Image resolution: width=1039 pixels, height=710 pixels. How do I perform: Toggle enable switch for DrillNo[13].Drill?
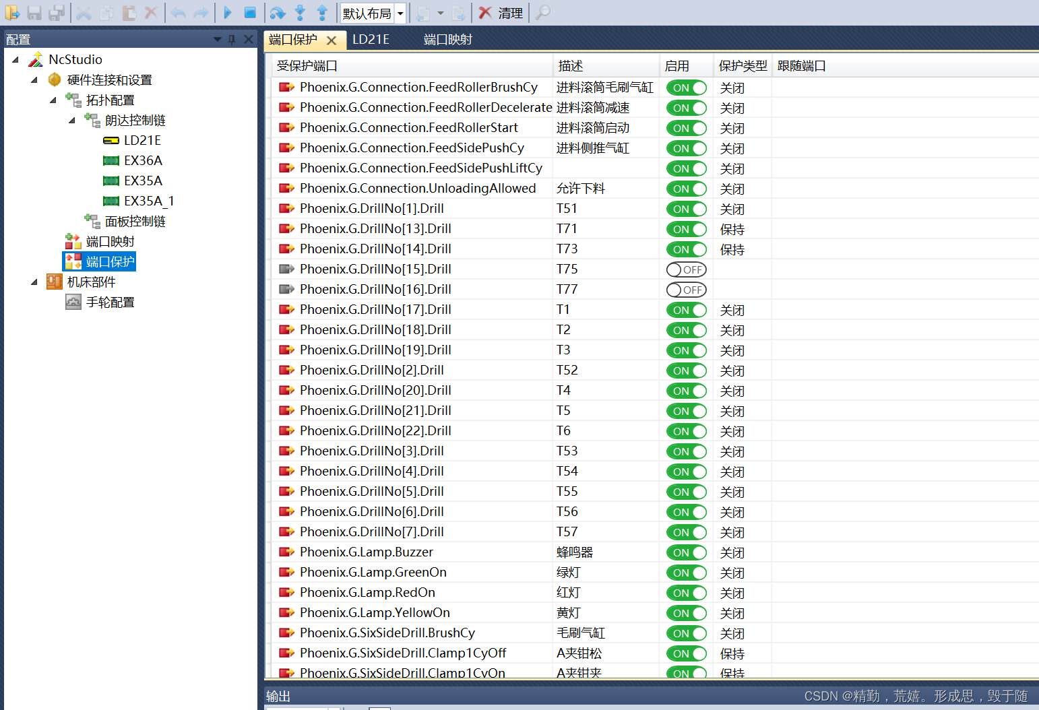(x=686, y=229)
